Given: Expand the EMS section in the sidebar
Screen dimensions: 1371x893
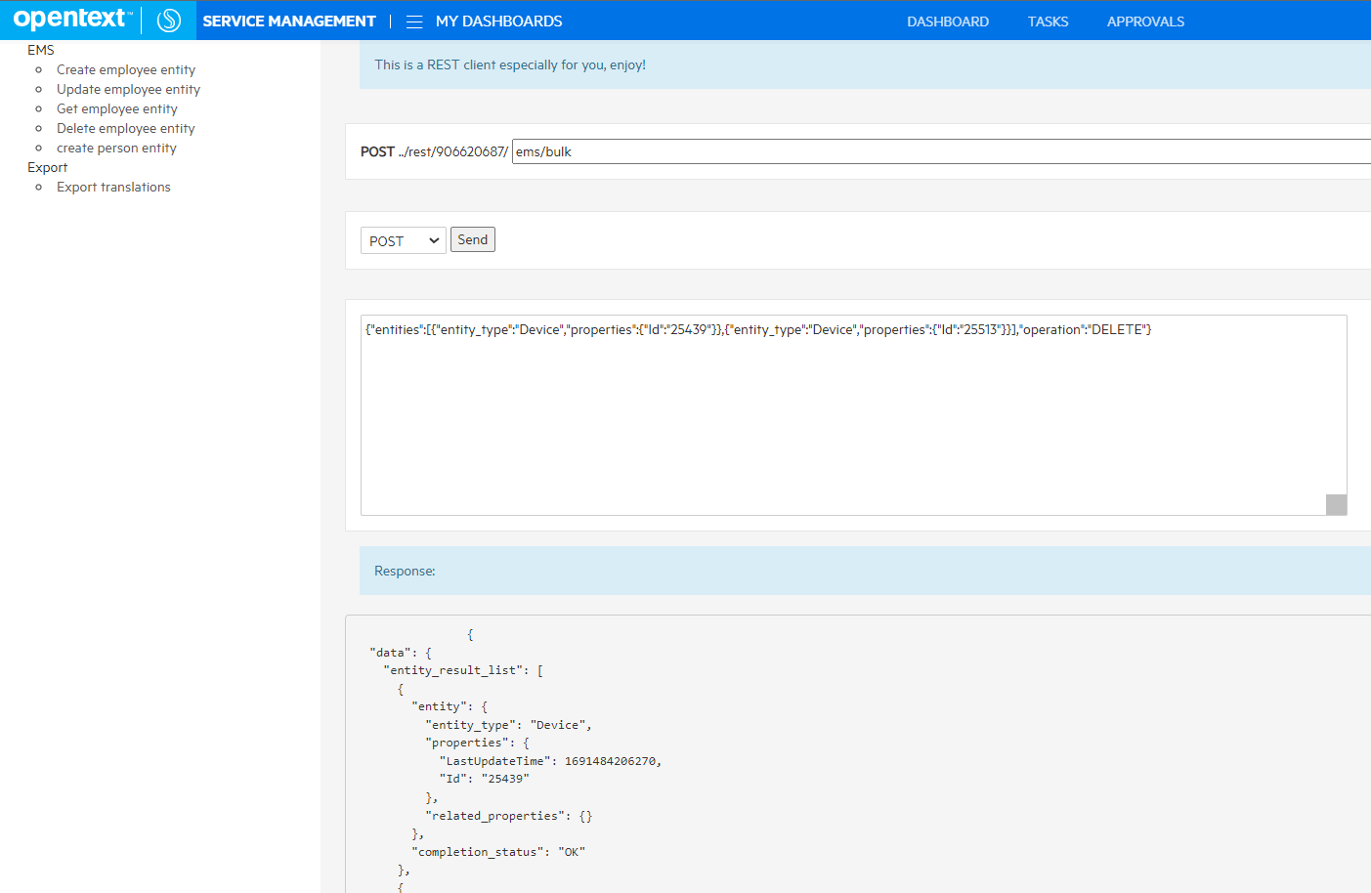Looking at the screenshot, I should [40, 49].
